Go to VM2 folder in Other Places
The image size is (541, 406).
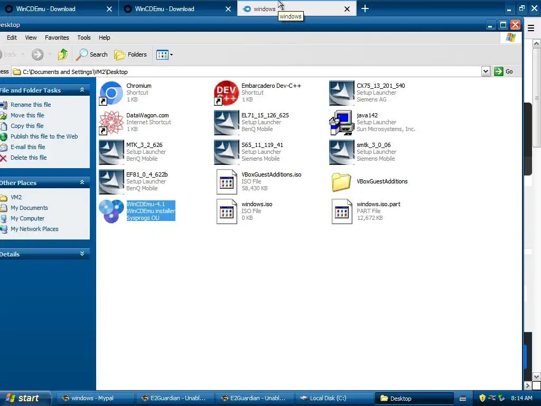[x=16, y=198]
